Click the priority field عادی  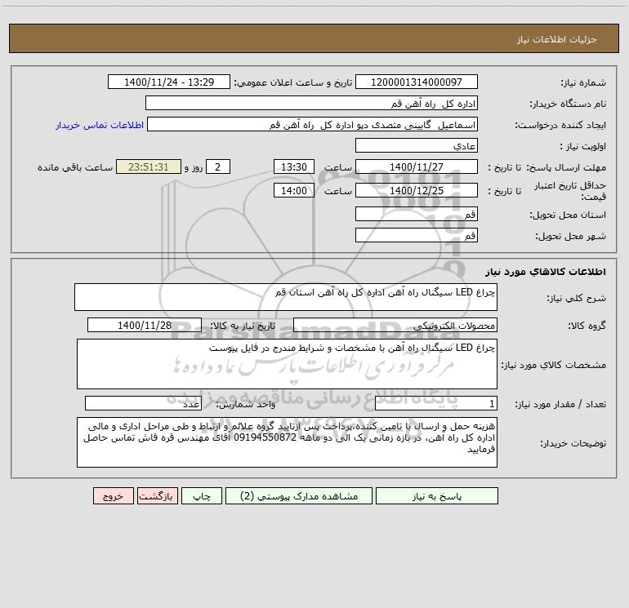(x=417, y=146)
